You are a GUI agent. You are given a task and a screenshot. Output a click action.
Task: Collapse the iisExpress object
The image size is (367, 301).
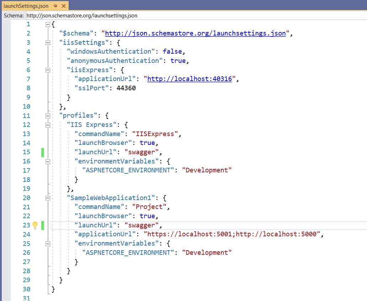(x=48, y=70)
